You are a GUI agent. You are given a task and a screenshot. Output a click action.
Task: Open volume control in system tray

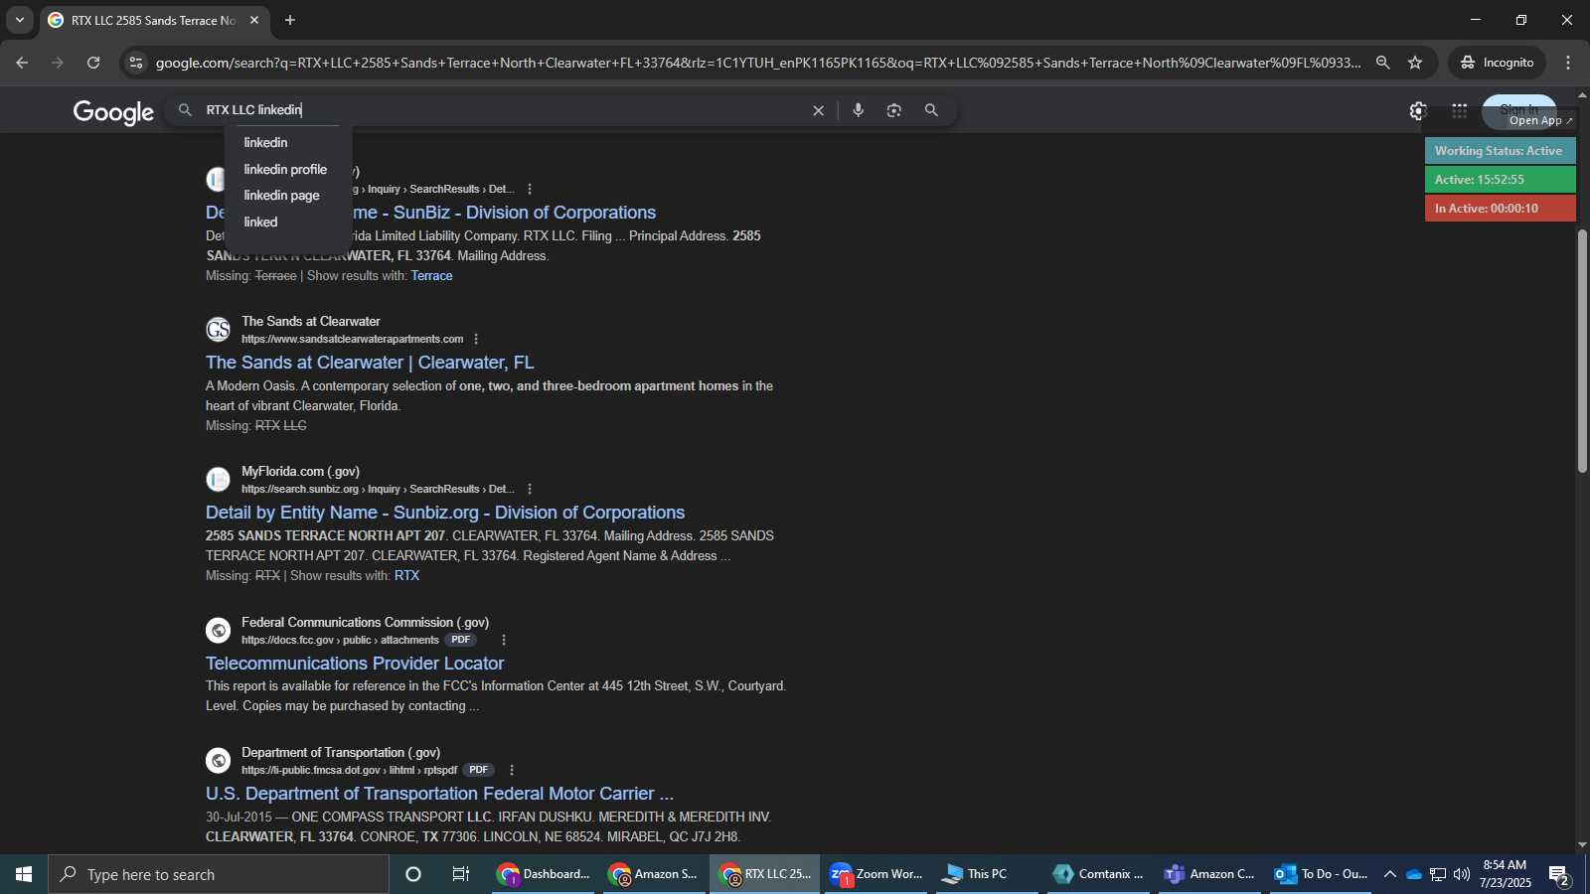point(1461,874)
